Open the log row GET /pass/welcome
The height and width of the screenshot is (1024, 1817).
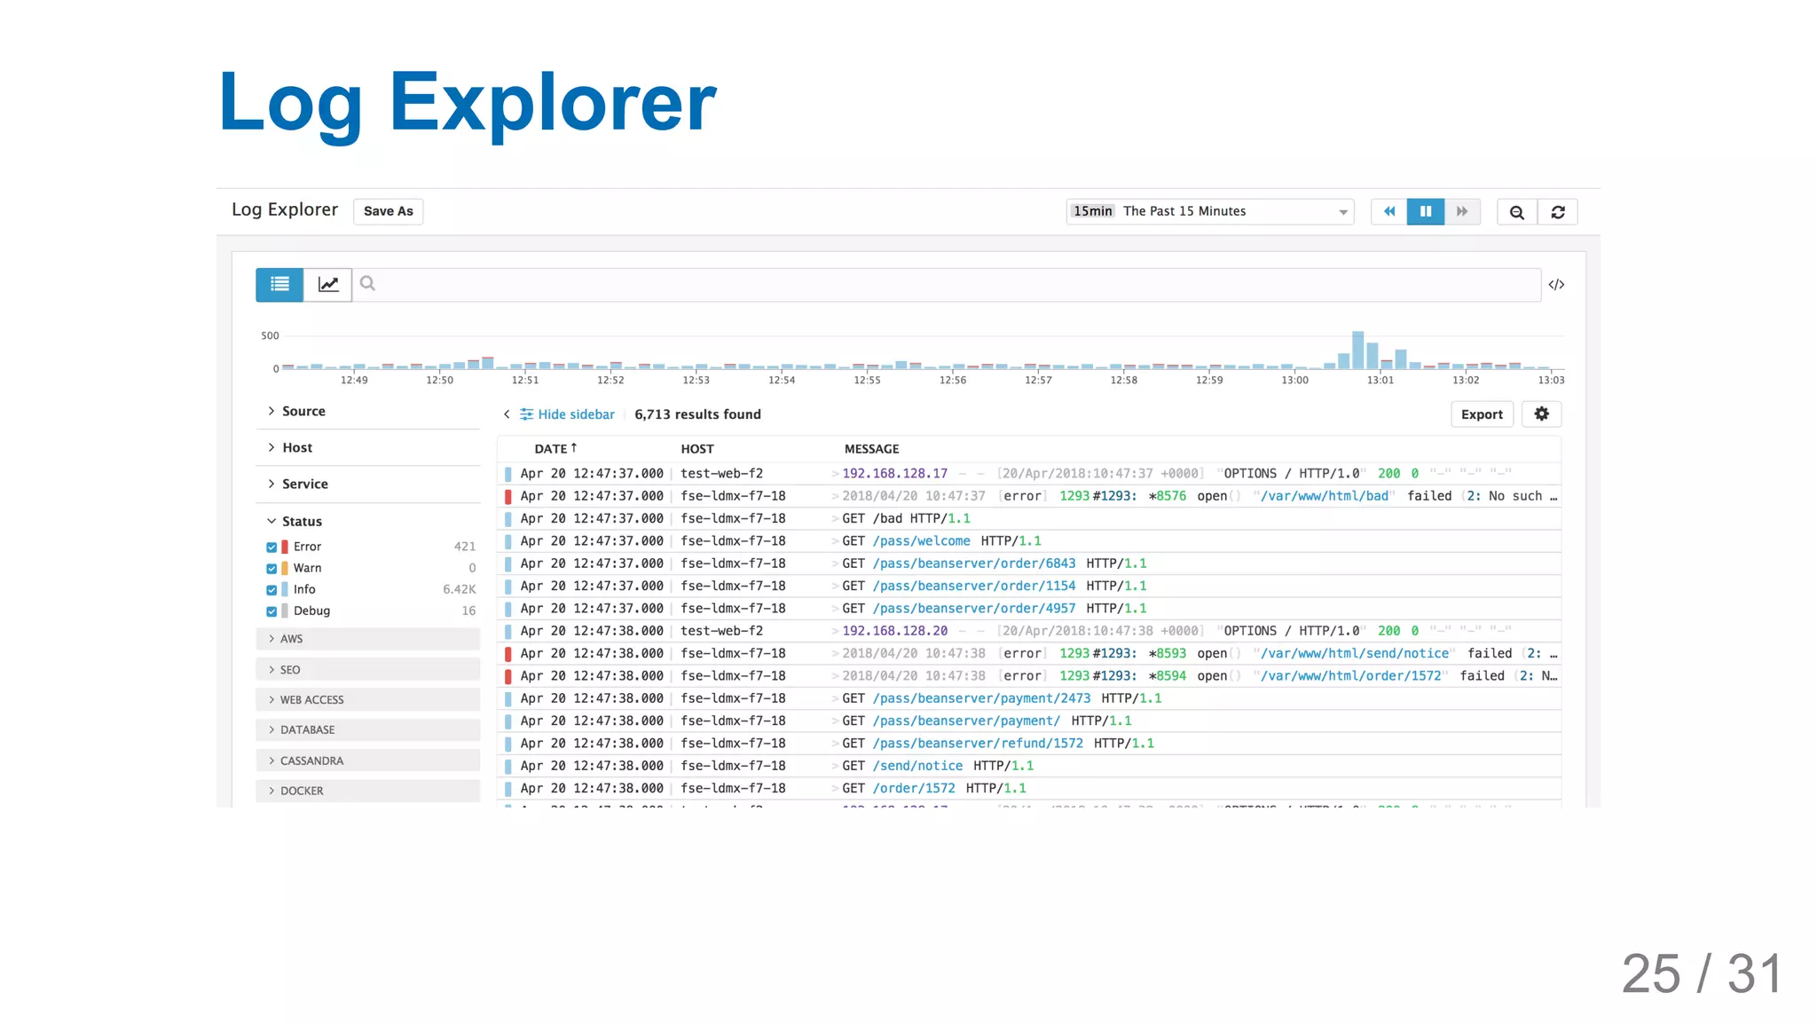1029,541
